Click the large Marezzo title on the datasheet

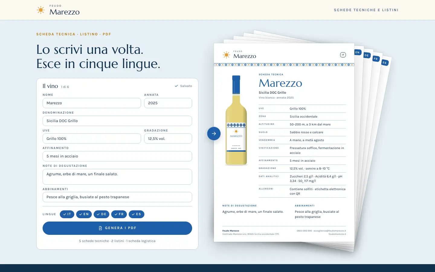tap(280, 83)
